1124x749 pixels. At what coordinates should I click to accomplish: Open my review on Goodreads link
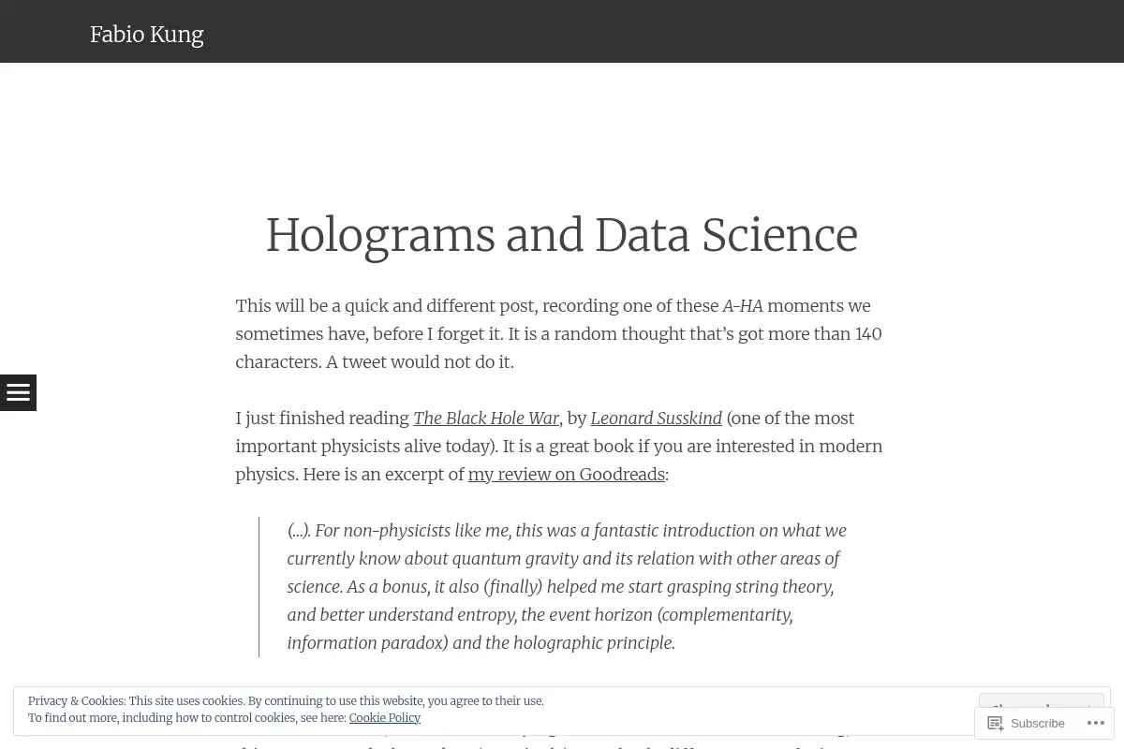pos(567,475)
